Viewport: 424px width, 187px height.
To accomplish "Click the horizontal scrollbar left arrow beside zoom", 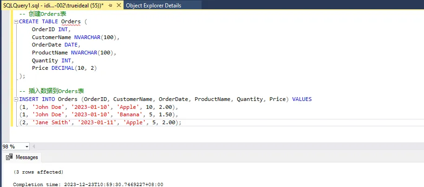I will tap(34, 147).
